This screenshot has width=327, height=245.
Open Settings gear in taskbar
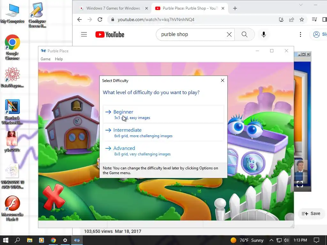point(65,240)
